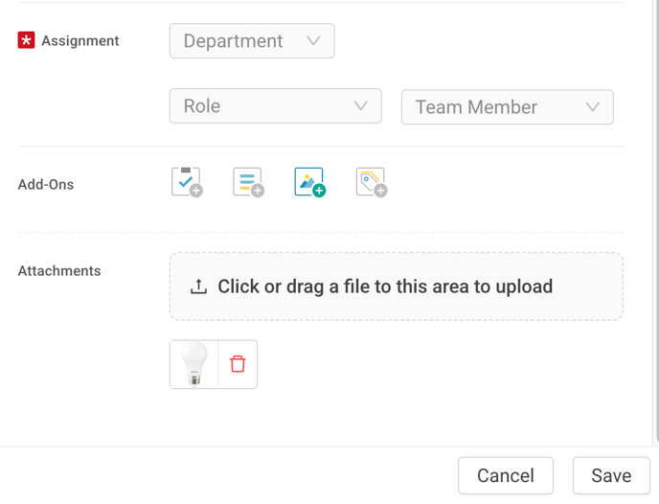
Task: Open the Team Member dropdown
Action: tap(508, 106)
